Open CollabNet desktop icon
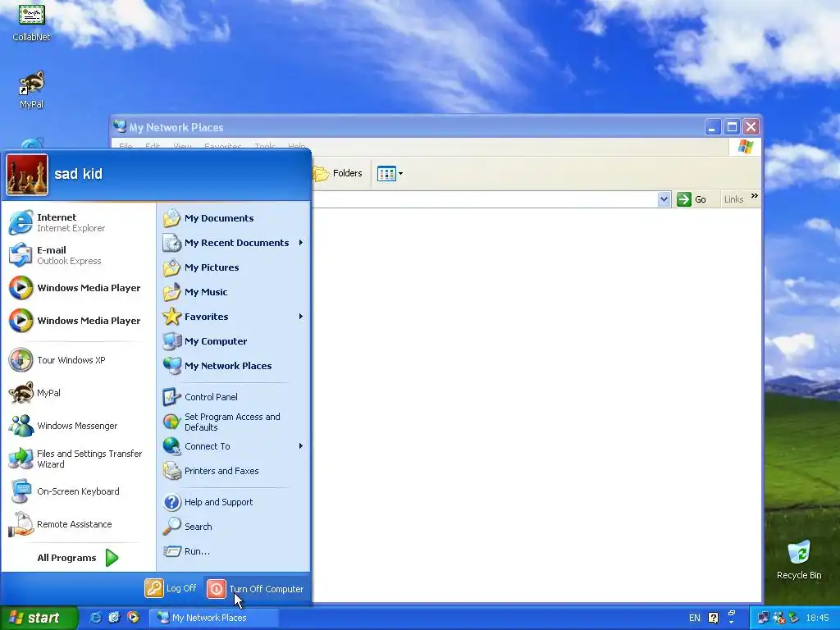The width and height of the screenshot is (840, 630). pos(31,21)
